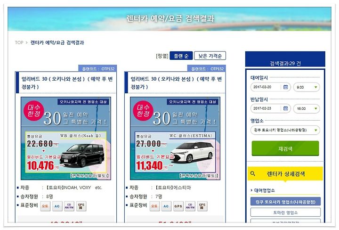Sort results by 플랜 순
Image resolution: width=339 pixels, height=230 pixels.
[x=181, y=56]
